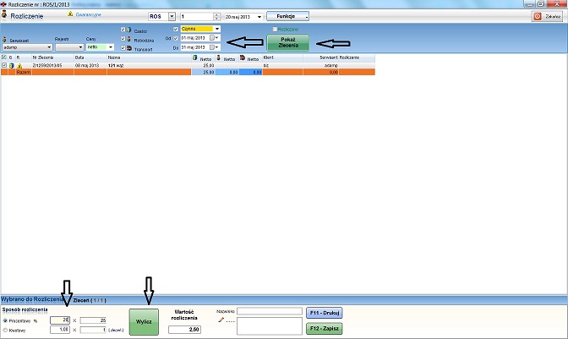Click the Gwarancyjne warning triangle icon
The width and height of the screenshot is (568, 339).
70,14
